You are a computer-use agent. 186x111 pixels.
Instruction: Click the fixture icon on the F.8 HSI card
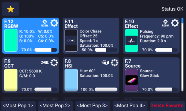[x=105, y=62]
